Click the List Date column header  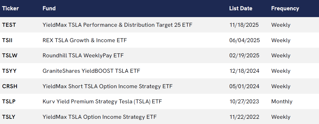coord(241,8)
